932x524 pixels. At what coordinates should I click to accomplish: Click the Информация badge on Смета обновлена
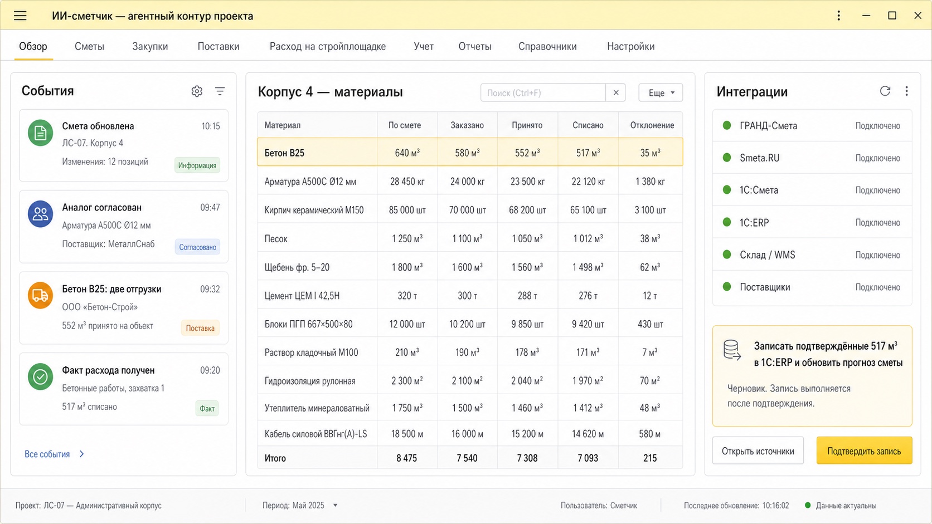coord(197,165)
